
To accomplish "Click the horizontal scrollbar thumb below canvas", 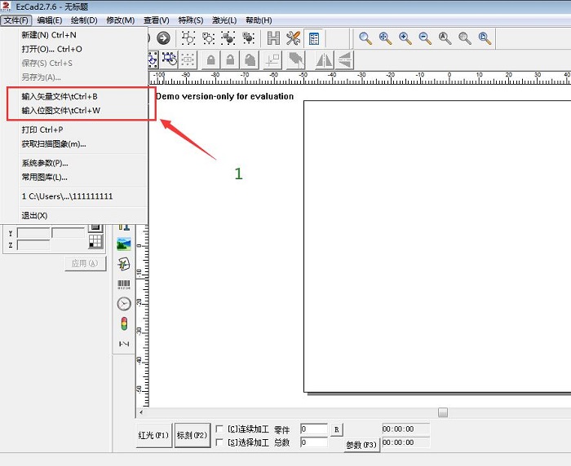I will (x=443, y=412).
